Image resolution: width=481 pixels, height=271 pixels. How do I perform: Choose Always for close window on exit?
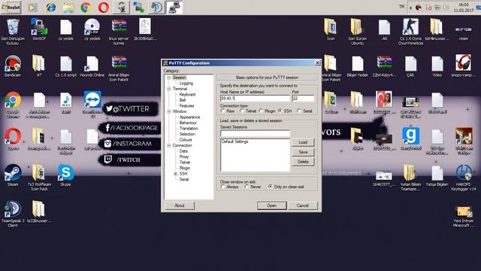click(x=222, y=187)
